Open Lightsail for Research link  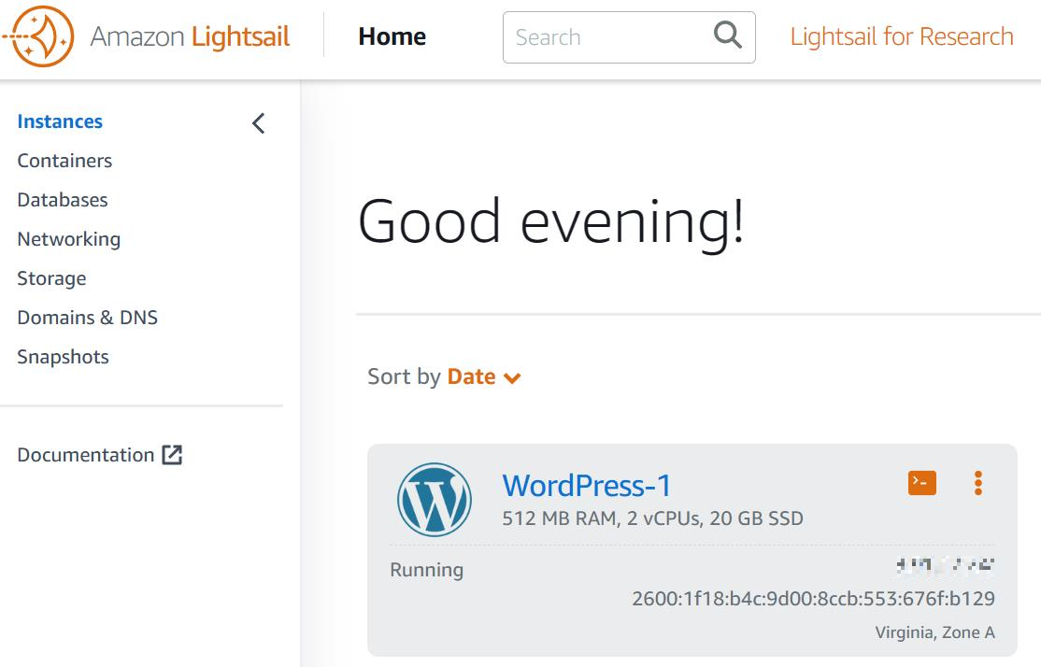click(x=902, y=36)
